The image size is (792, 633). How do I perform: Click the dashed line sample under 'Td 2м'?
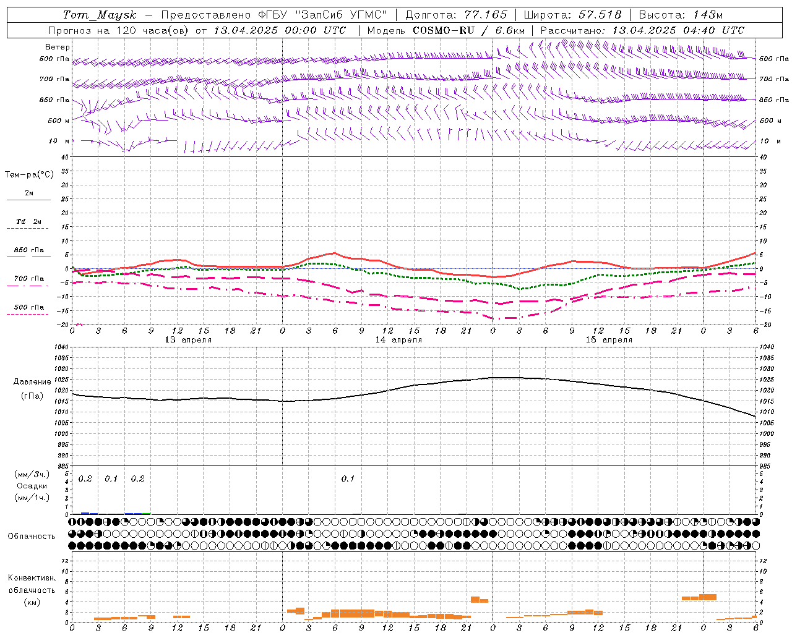coord(27,229)
